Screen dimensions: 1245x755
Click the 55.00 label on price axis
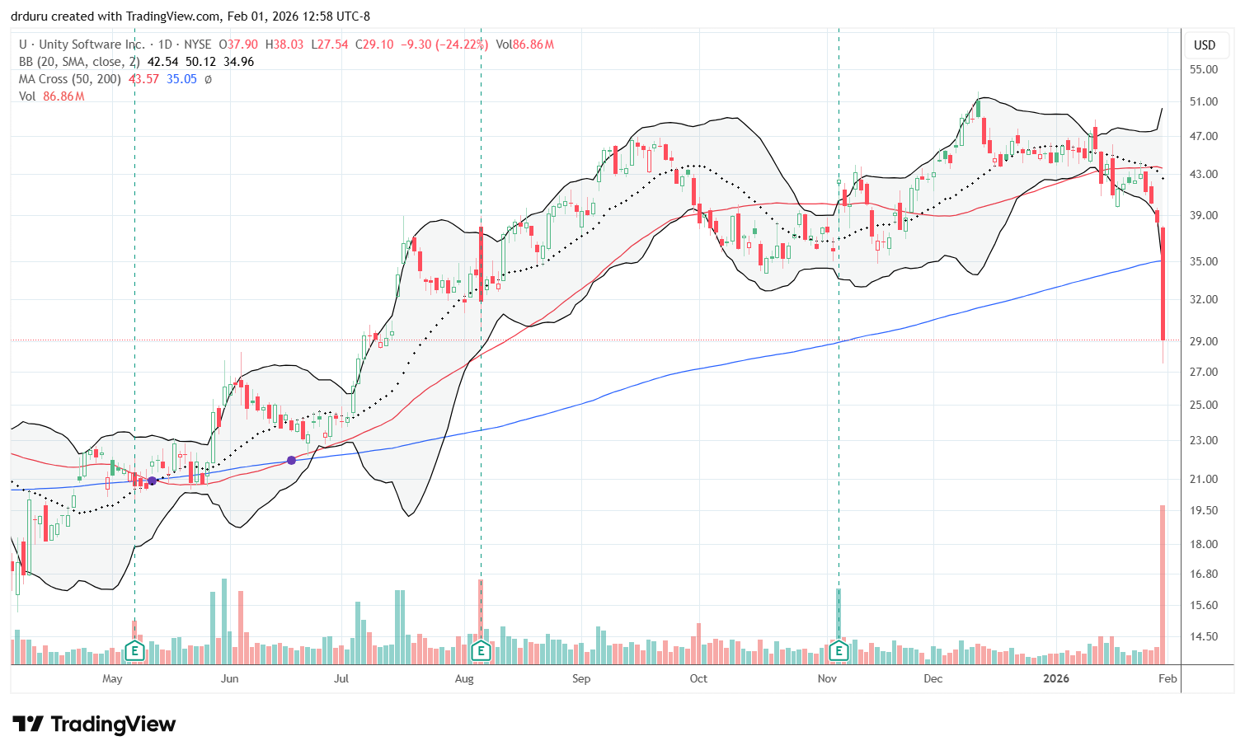click(x=1205, y=69)
